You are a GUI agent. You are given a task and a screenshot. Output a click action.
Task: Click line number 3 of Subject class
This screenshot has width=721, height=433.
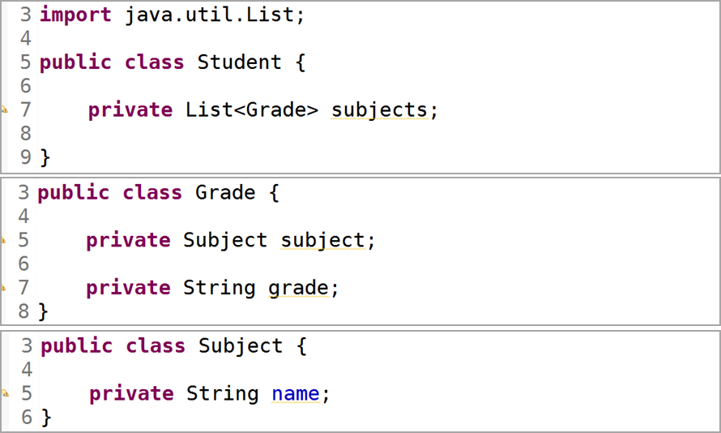27,346
